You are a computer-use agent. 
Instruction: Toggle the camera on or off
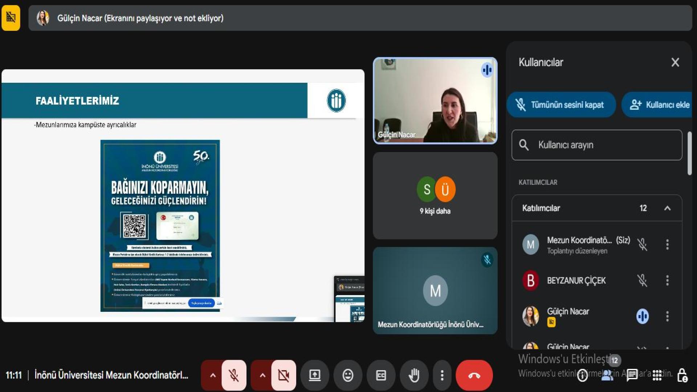(284, 375)
